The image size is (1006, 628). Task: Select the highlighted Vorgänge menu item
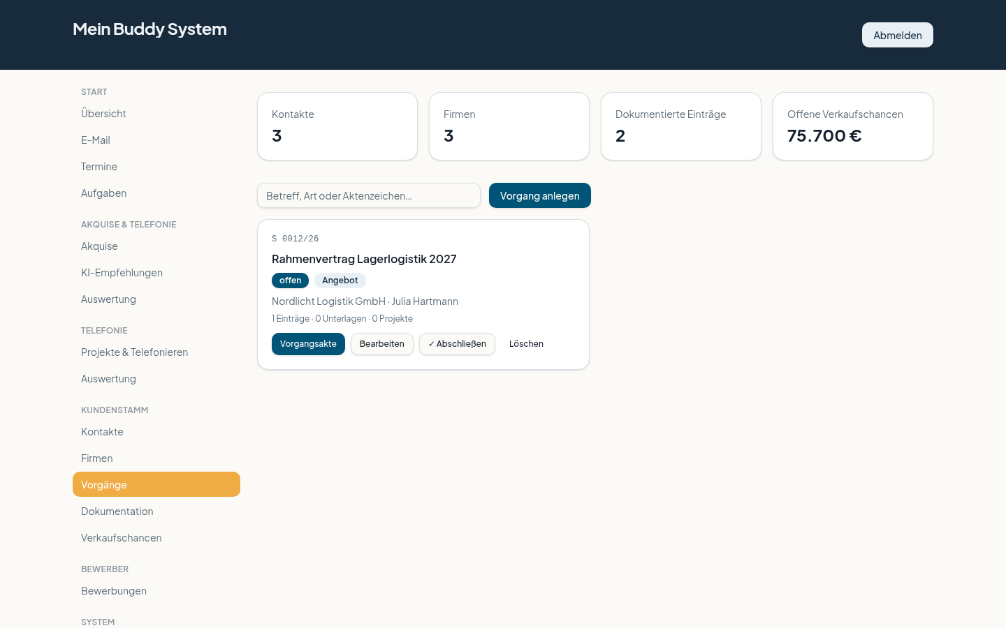pyautogui.click(x=156, y=484)
